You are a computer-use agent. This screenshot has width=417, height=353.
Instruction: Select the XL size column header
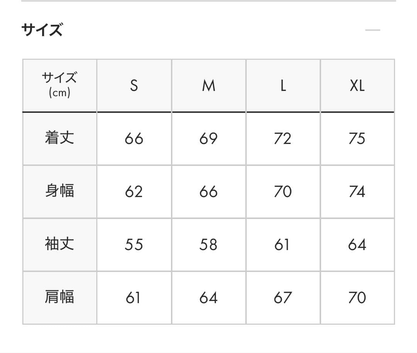click(x=358, y=86)
